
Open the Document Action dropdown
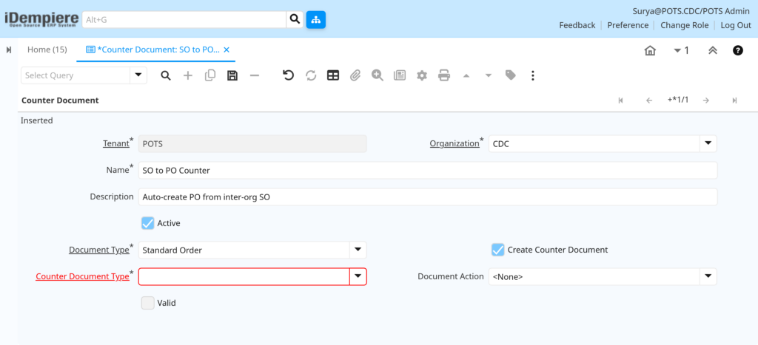click(x=708, y=276)
